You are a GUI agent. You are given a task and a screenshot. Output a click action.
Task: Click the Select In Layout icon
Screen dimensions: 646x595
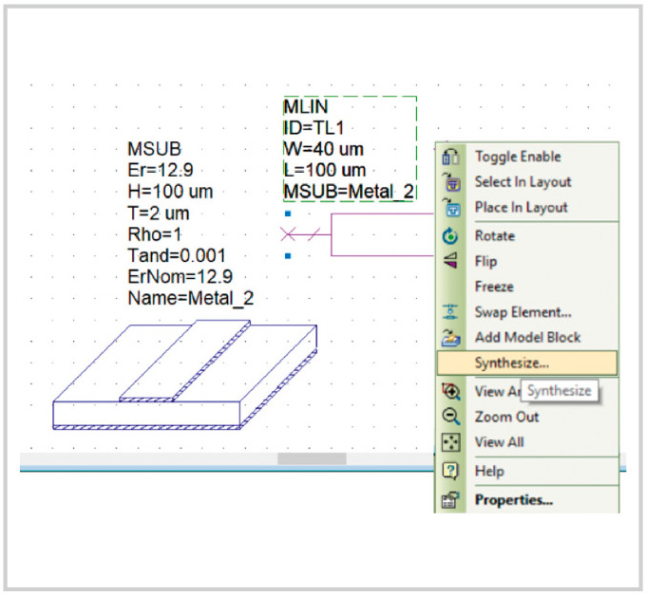pos(452,182)
